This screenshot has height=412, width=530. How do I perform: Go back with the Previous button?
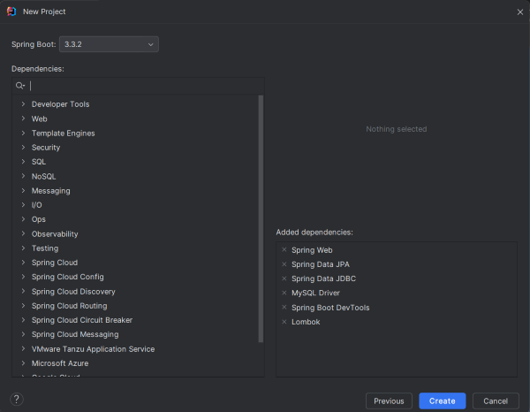389,401
